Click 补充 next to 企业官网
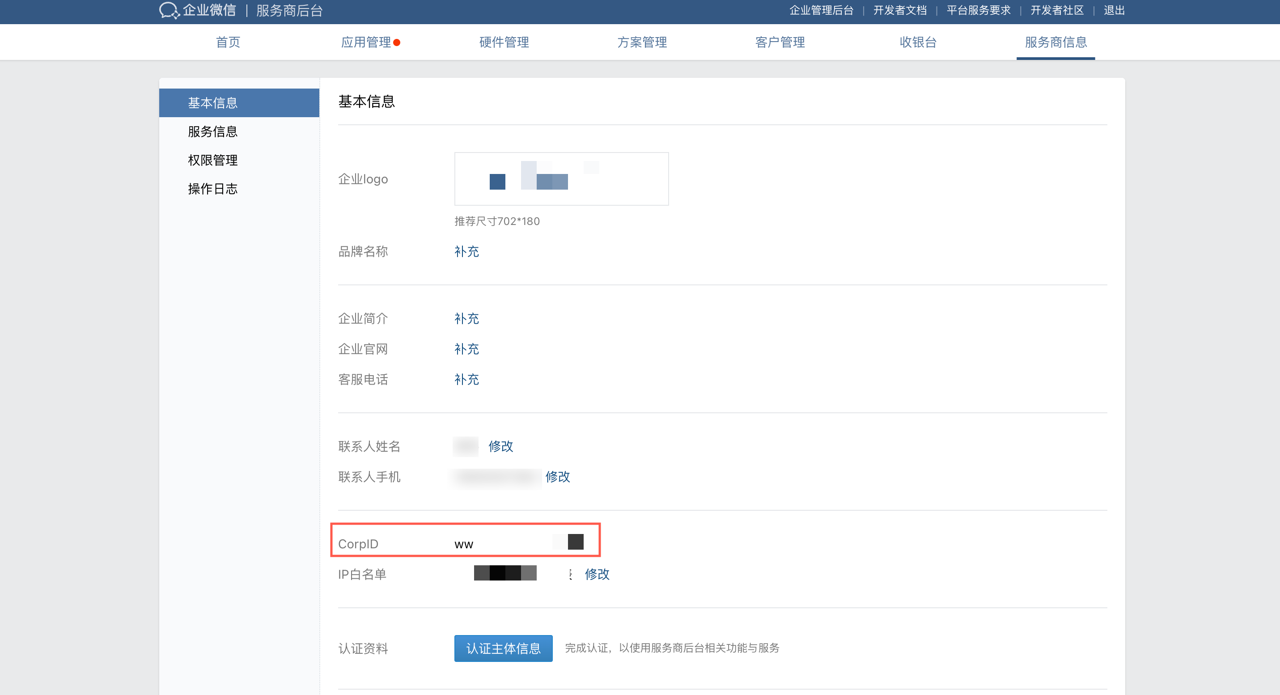The image size is (1280, 695). click(466, 349)
